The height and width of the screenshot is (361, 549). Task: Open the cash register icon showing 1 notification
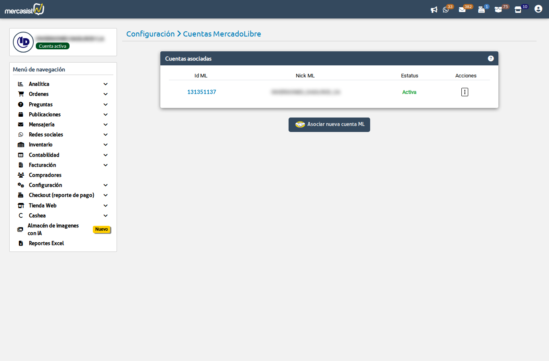[x=481, y=10]
